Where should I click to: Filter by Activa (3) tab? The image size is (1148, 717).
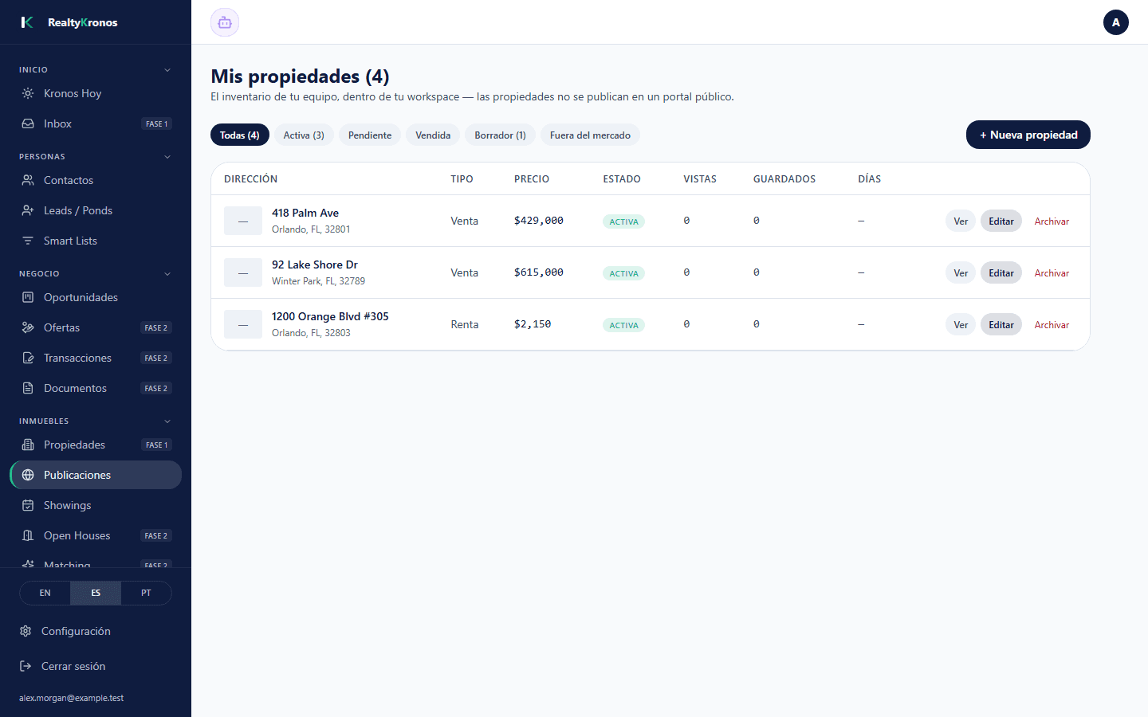point(304,135)
